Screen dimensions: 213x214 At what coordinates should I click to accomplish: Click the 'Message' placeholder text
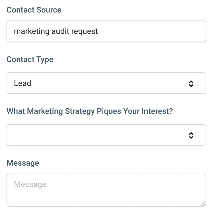tap(30, 184)
